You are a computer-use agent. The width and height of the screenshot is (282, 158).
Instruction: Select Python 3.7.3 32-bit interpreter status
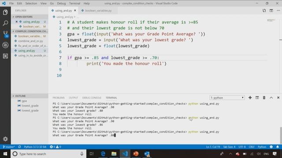point(35,147)
